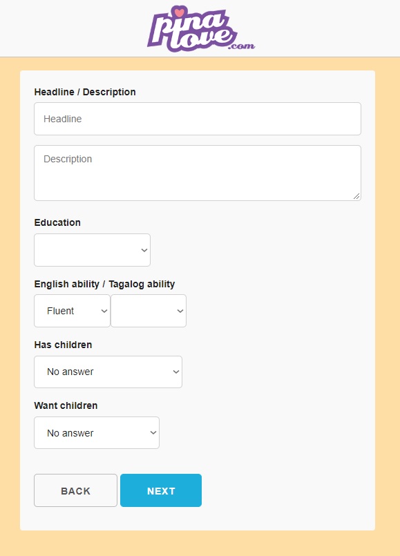Click the English ability / Tagalog ability label
400x556 pixels.
coord(104,284)
